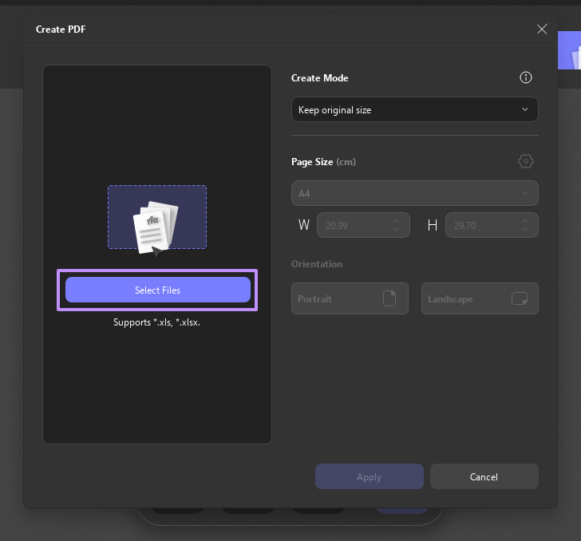
Task: Click the height H input field
Action: (492, 225)
